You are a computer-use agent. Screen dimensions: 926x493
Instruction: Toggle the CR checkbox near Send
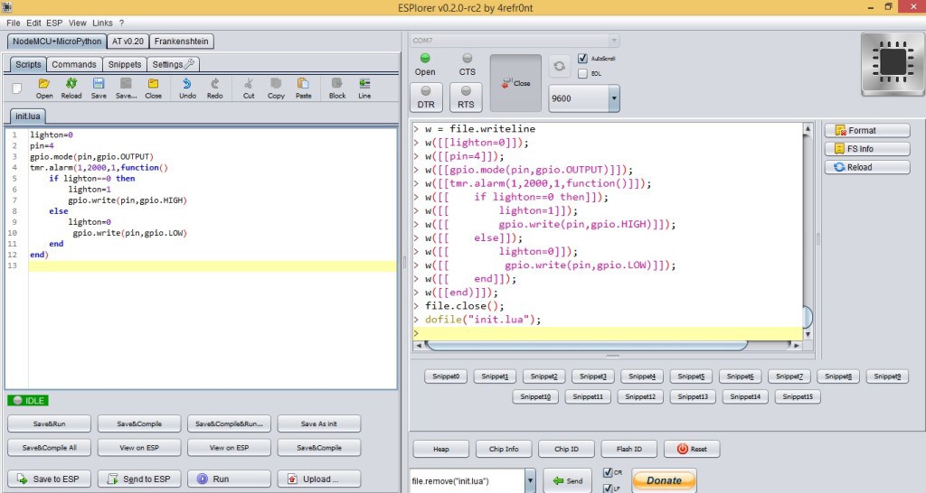pos(608,472)
